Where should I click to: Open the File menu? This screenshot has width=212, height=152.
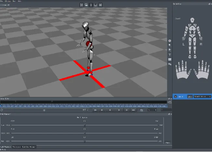tap(2, 1)
